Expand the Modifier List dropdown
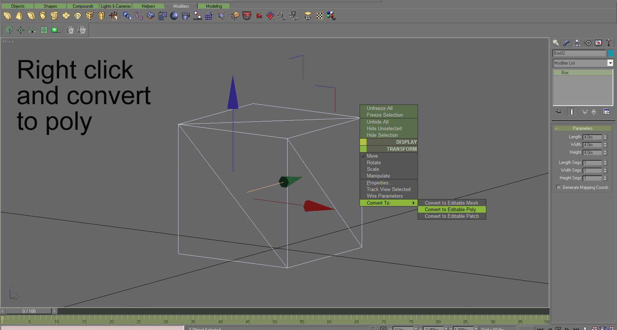This screenshot has width=617, height=330. (x=610, y=63)
